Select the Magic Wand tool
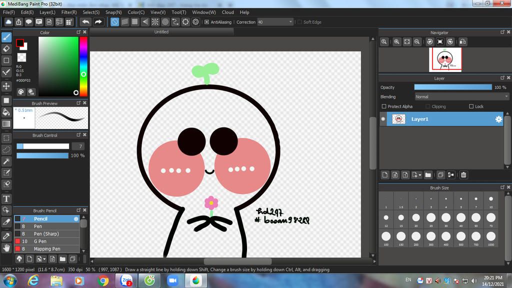The height and width of the screenshot is (288, 512). [x=6, y=161]
